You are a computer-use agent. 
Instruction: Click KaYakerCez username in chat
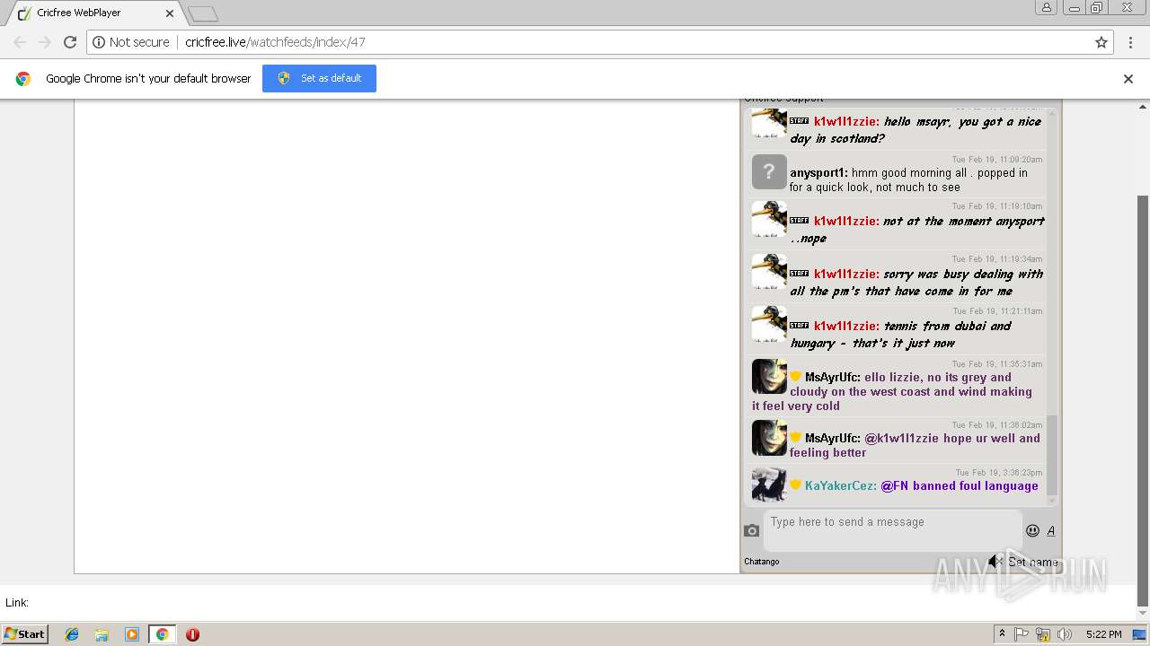(840, 485)
